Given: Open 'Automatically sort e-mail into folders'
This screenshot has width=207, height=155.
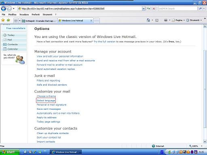Looking at the screenshot, I should tap(58, 113).
